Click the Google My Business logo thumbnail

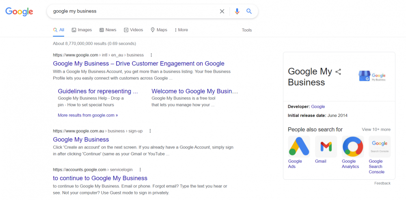pyautogui.click(x=372, y=76)
